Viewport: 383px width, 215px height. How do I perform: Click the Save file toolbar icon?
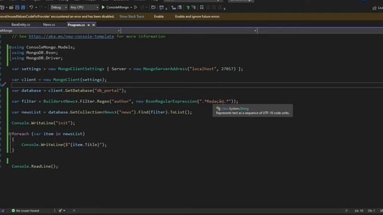(17, 8)
